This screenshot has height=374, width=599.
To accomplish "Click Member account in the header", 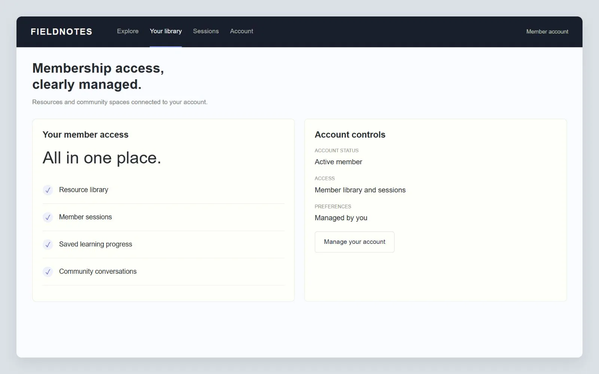I will pos(547,32).
